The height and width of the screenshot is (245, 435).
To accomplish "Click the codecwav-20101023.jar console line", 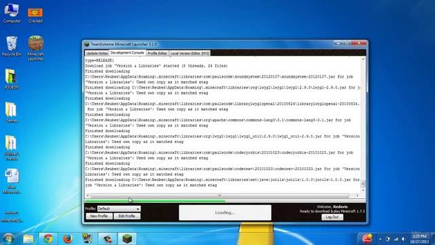I will point(222,169).
